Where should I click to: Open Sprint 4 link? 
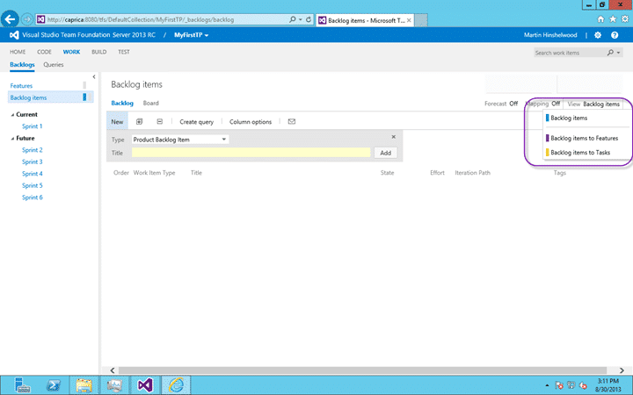(33, 174)
